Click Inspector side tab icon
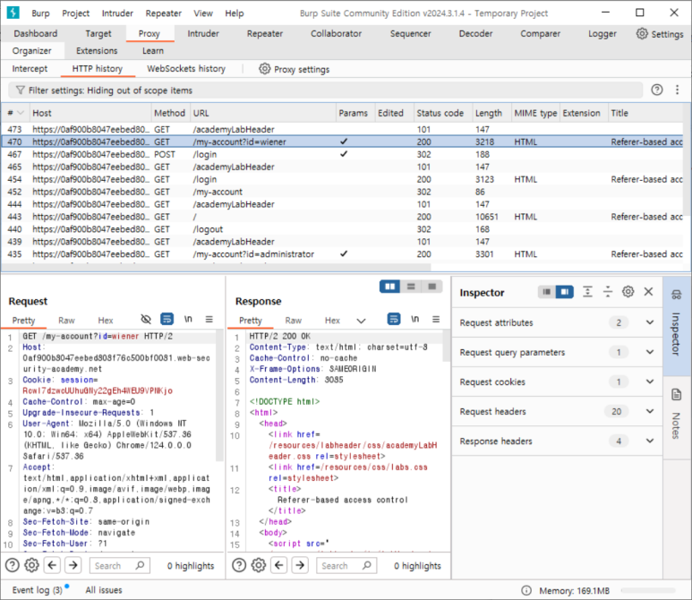692x600 pixels. point(676,295)
